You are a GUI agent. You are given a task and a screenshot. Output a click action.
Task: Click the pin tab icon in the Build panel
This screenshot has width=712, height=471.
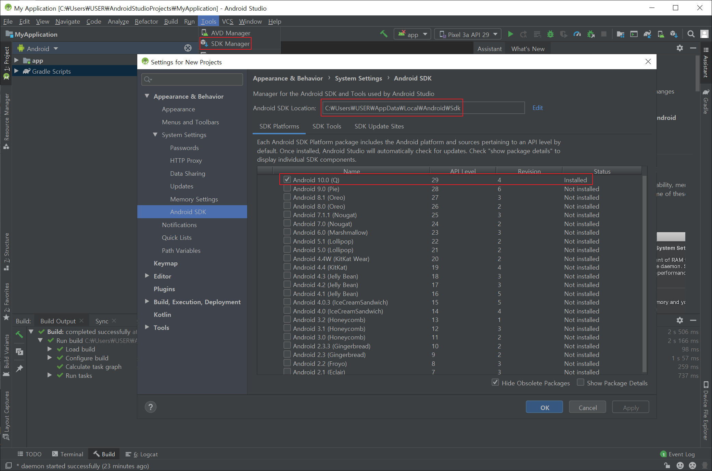click(x=20, y=369)
